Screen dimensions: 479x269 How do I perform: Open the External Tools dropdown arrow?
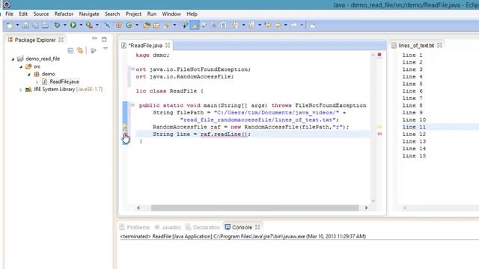(97, 25)
